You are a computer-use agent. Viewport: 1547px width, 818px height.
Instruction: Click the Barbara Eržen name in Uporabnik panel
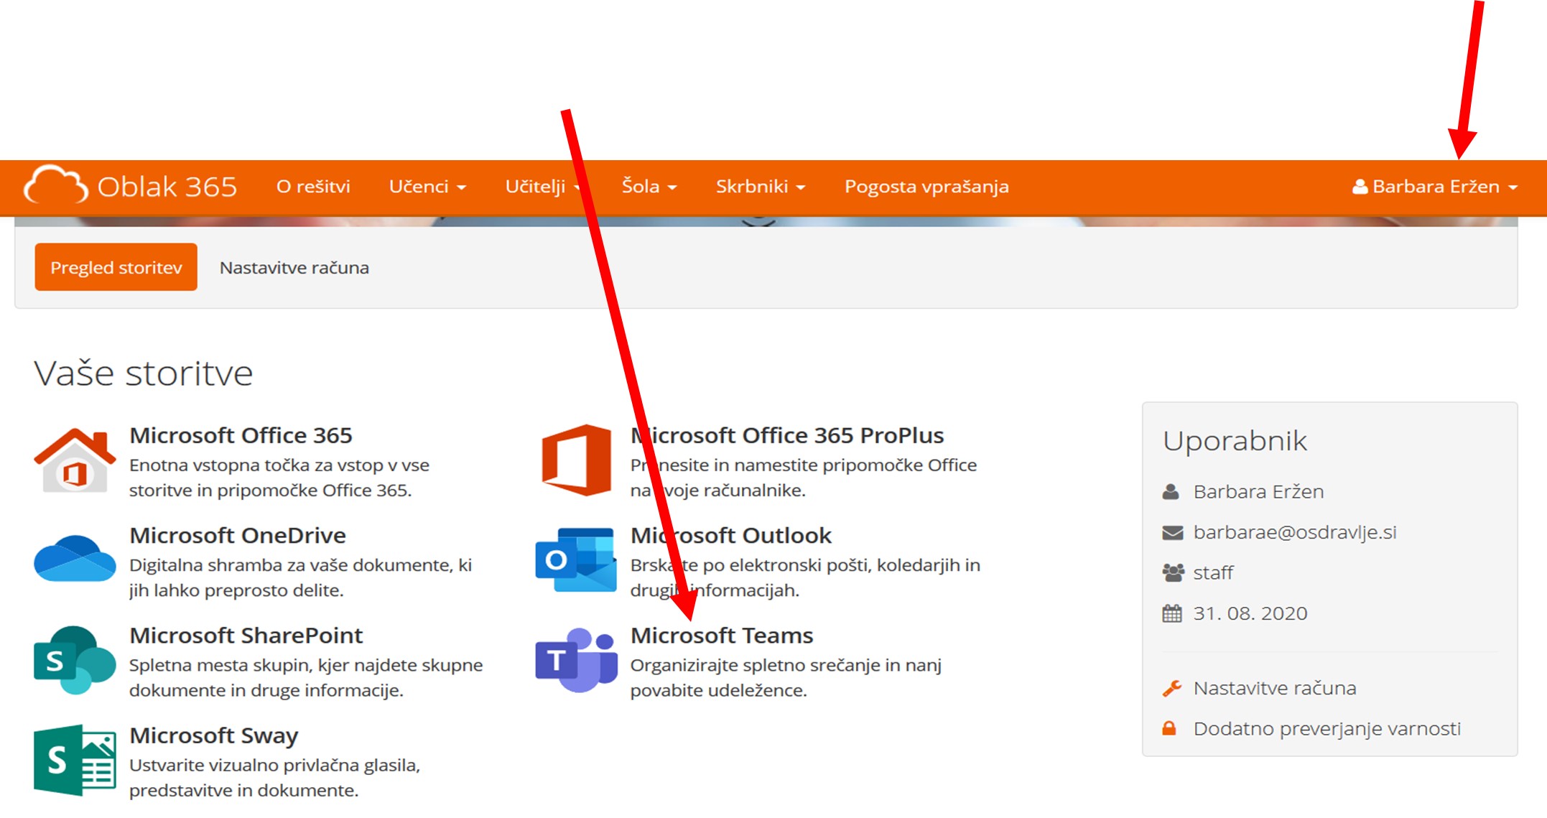tap(1258, 491)
